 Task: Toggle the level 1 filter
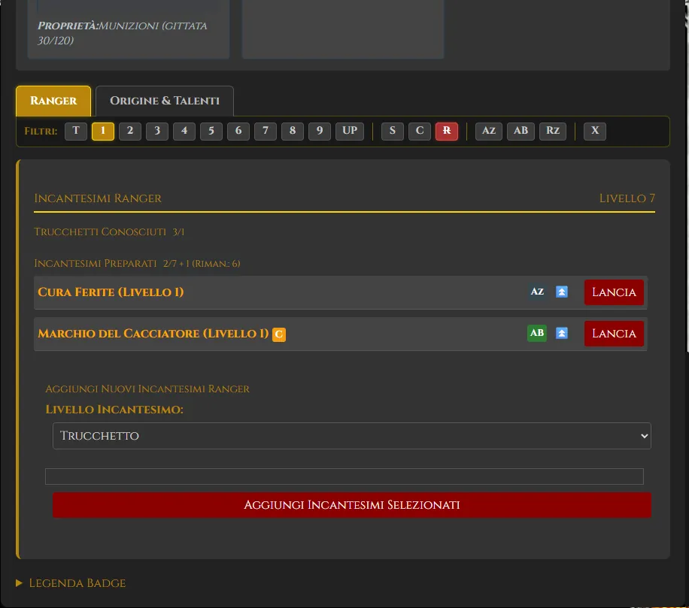click(x=103, y=131)
